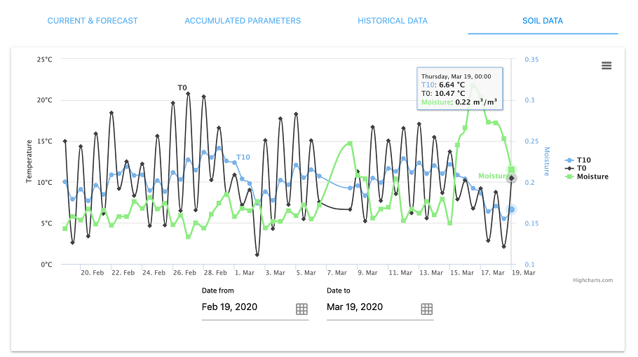Click the T0 series label on the chart

click(x=182, y=87)
